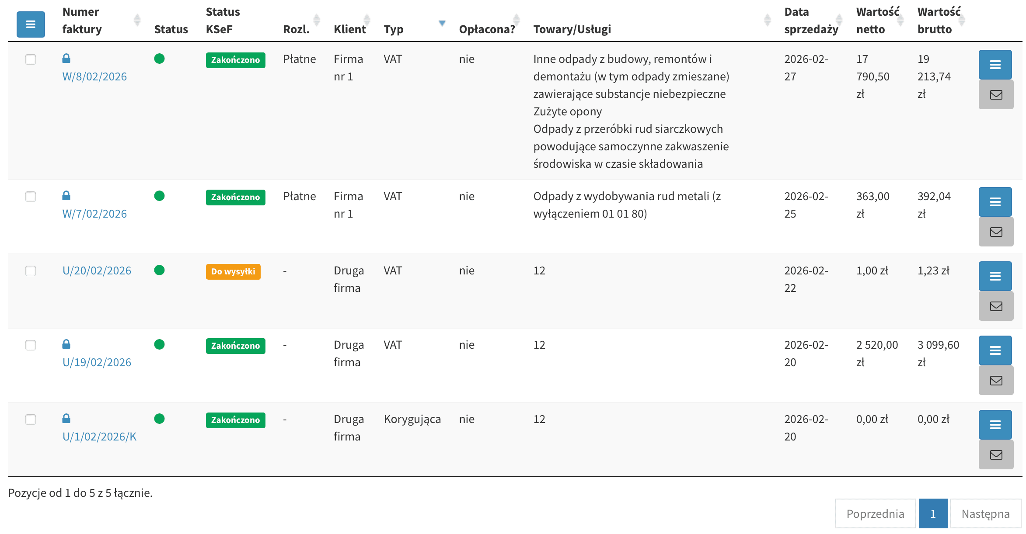This screenshot has height=534, width=1026.
Task: Send invoice W/8/02/2026 via the envelope icon
Action: click(995, 94)
